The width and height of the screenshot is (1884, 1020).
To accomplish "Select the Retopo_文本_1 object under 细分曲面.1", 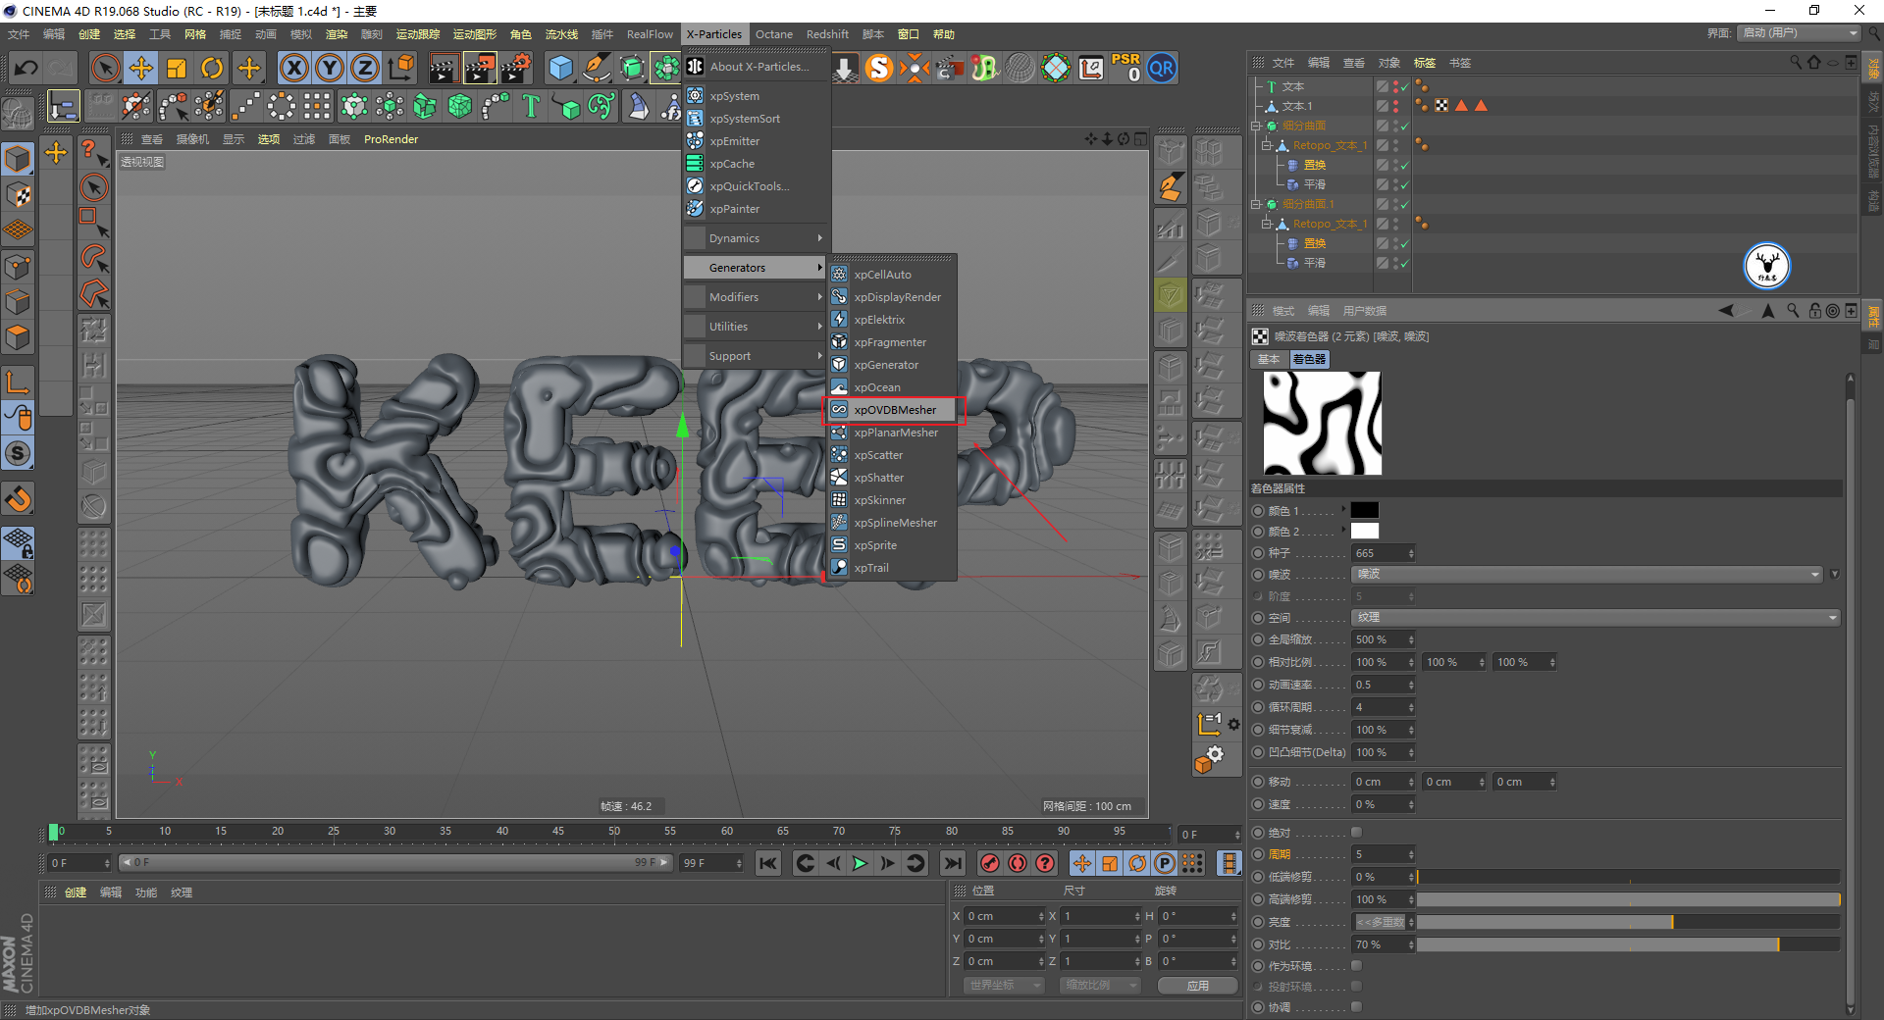I will pos(1329,224).
